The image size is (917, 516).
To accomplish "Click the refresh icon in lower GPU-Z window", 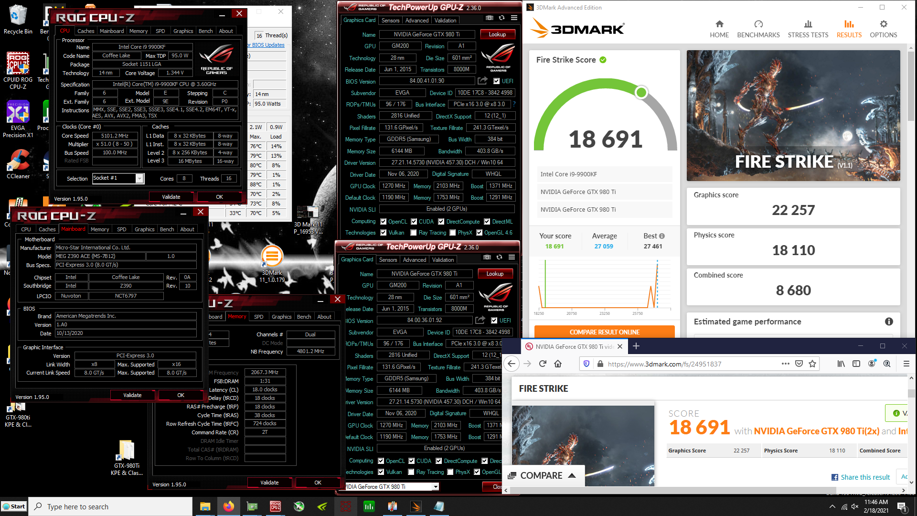I will click(x=499, y=258).
